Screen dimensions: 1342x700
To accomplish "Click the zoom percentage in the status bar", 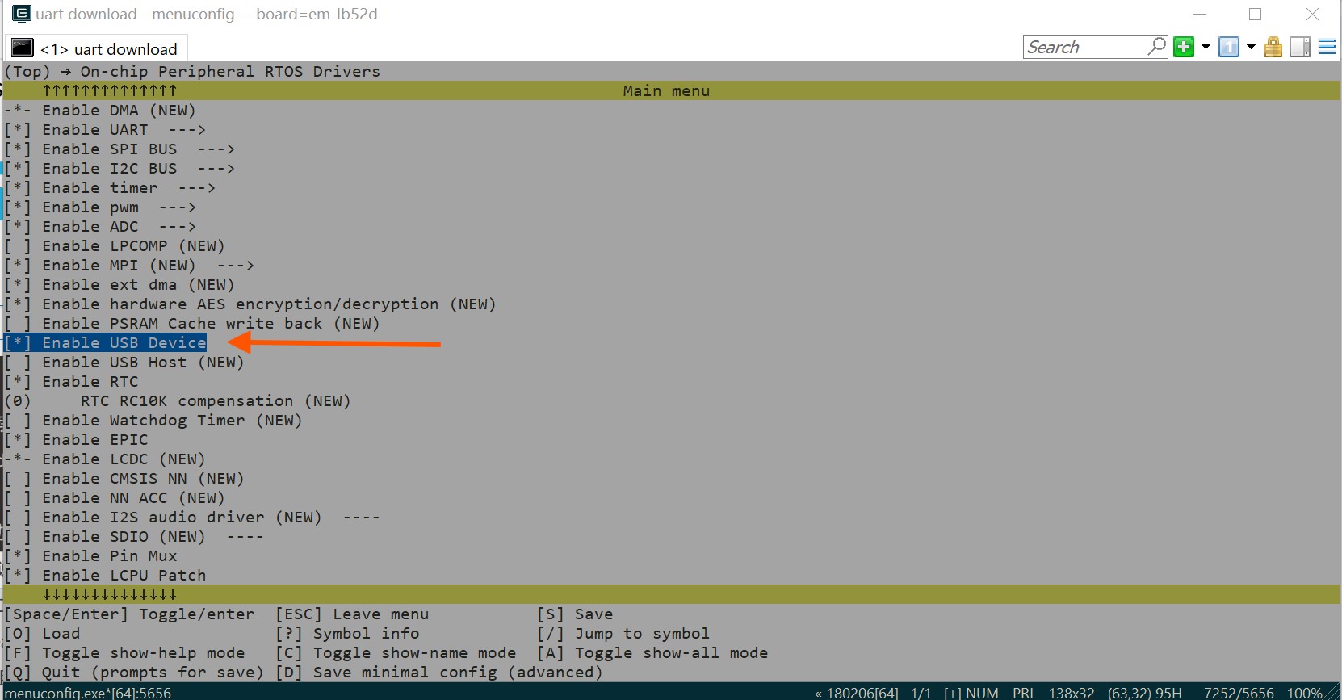I will [x=1303, y=693].
